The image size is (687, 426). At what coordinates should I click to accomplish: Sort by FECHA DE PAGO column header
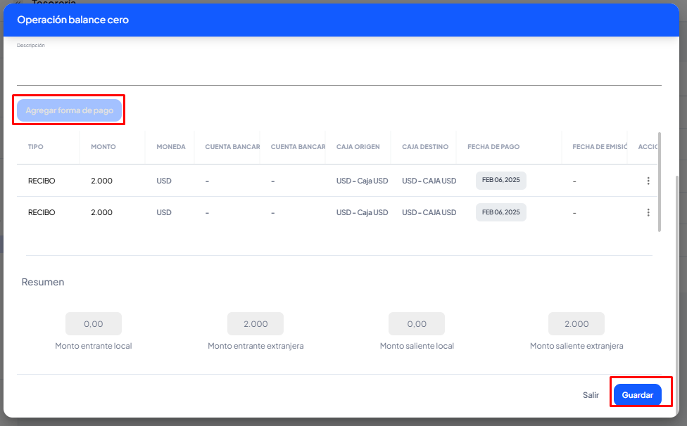(x=493, y=147)
